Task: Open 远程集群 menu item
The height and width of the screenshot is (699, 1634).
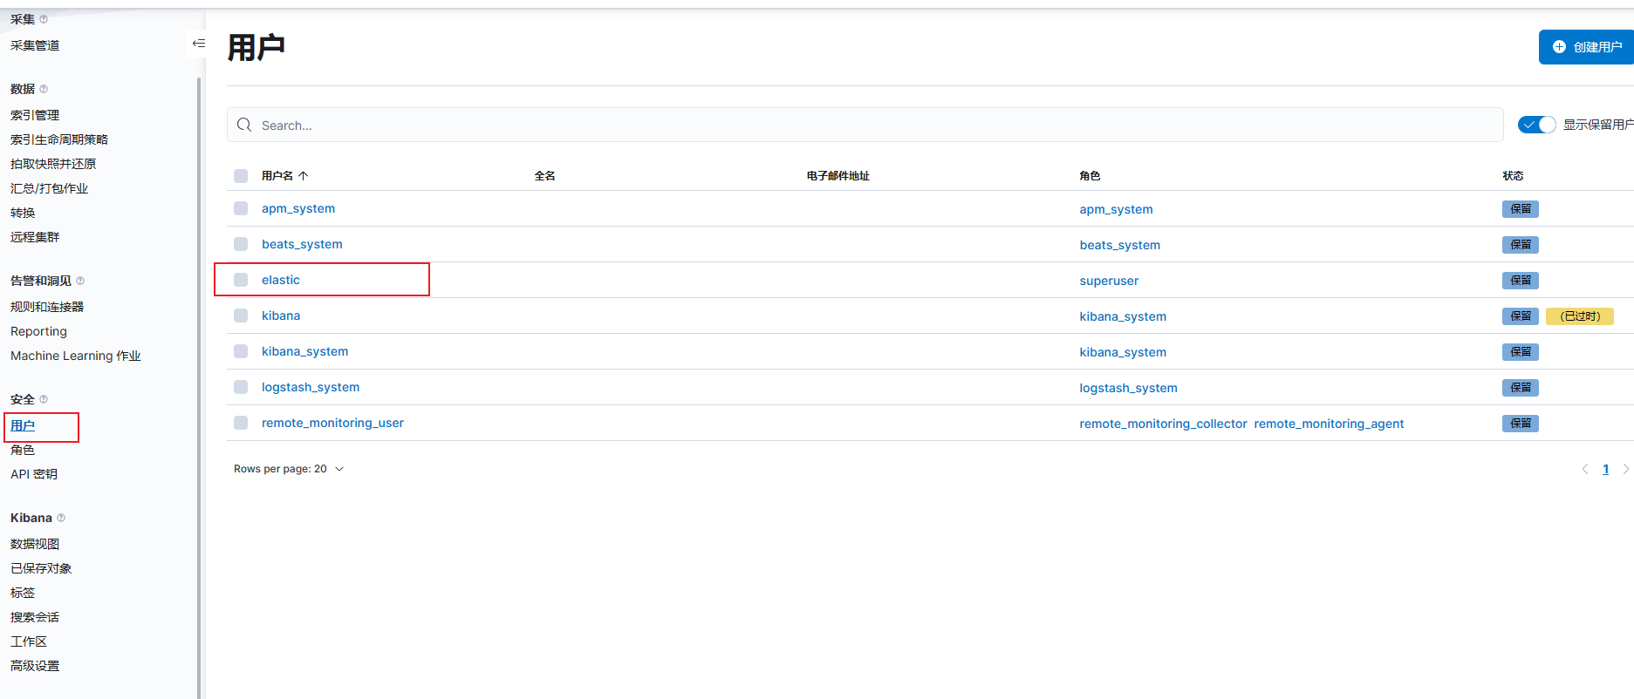Action: (x=35, y=237)
